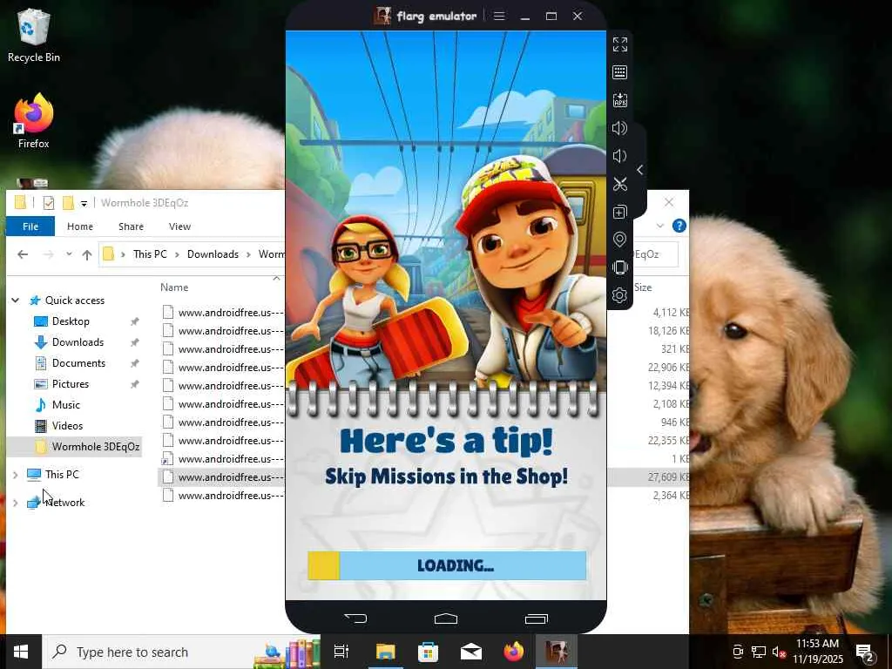The height and width of the screenshot is (669, 892).
Task: Open the Home ribbon tab
Action: click(79, 226)
